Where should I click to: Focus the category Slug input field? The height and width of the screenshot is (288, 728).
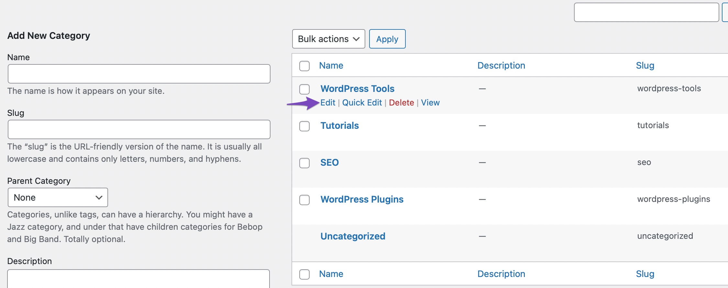[x=139, y=129]
